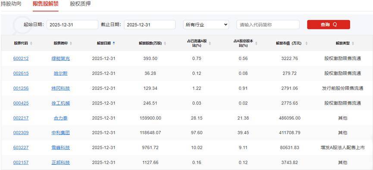Image resolution: width=373 pixels, height=170 pixels.
Task: Open stock code 001256 link
Action: [21, 88]
